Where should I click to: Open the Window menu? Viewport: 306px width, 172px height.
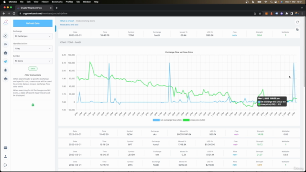(x=87, y=2)
